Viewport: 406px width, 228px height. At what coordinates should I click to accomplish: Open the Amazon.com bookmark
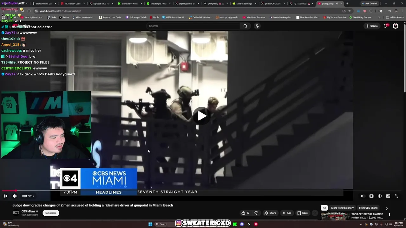(111, 17)
